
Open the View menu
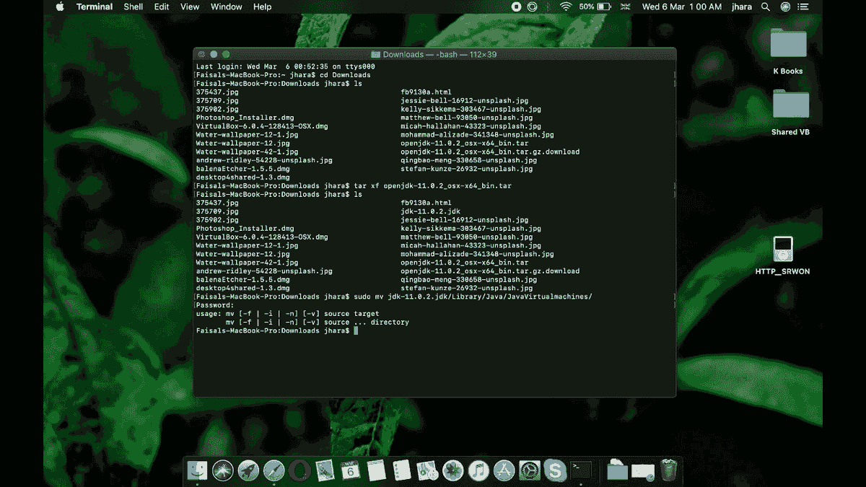[190, 6]
